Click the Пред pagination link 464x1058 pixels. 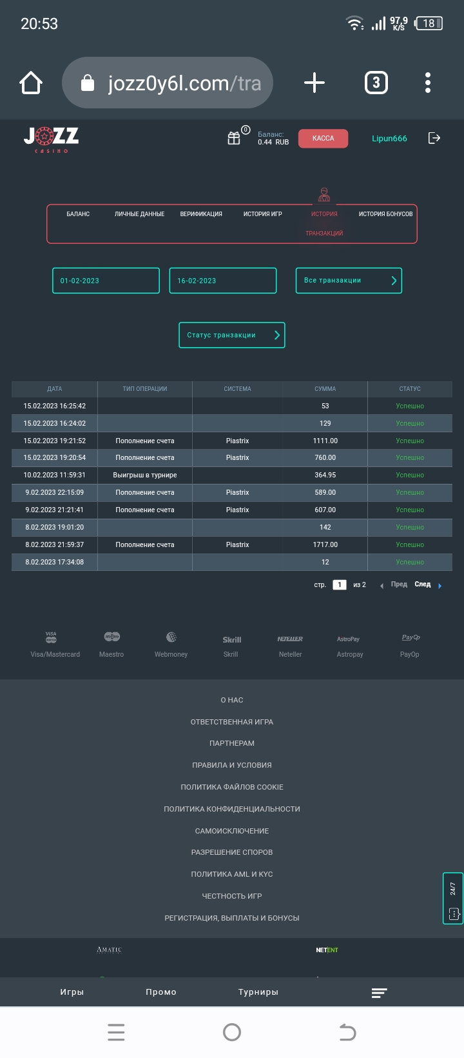click(399, 584)
